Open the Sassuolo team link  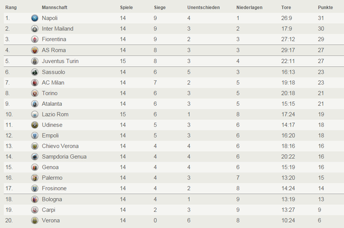point(53,72)
